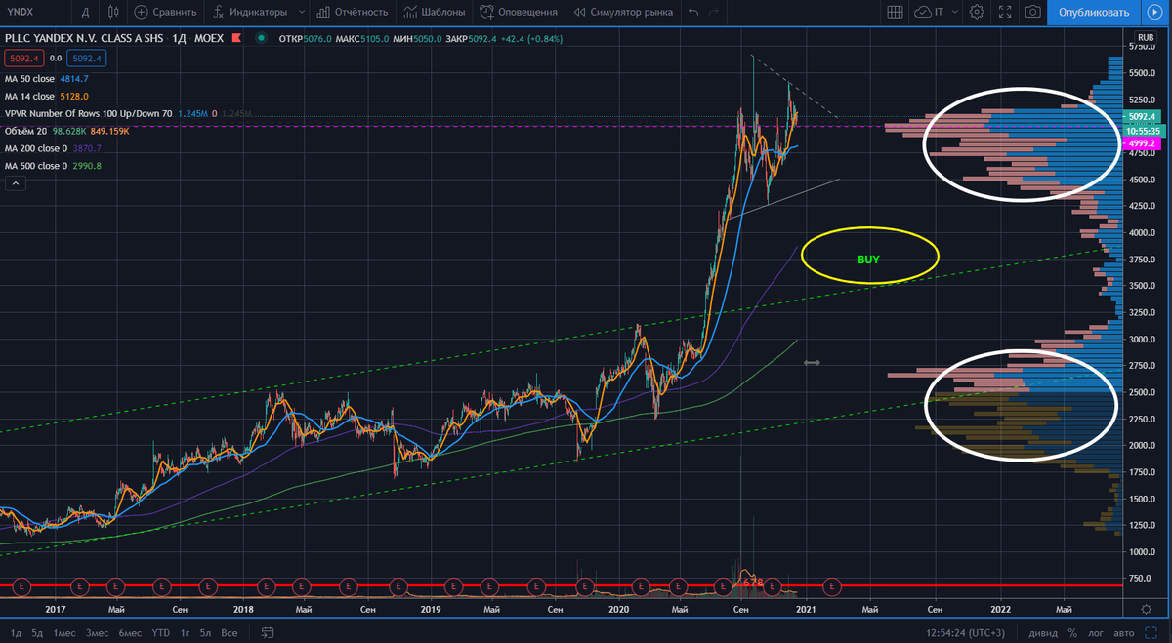Viewport: 1172px width, 643px height.
Task: Select the BUY text annotation
Action: click(x=868, y=261)
